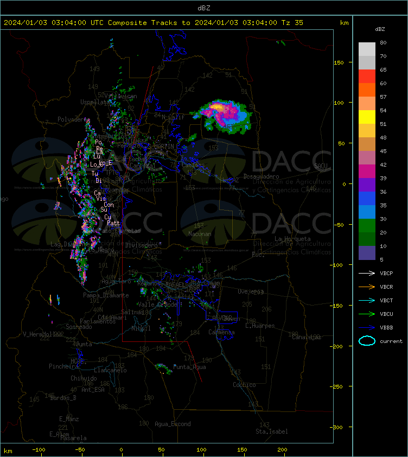The height and width of the screenshot is (457, 408).
Task: Pick the green swatch between 30 and 20 dBZ
Action: pyautogui.click(x=367, y=225)
